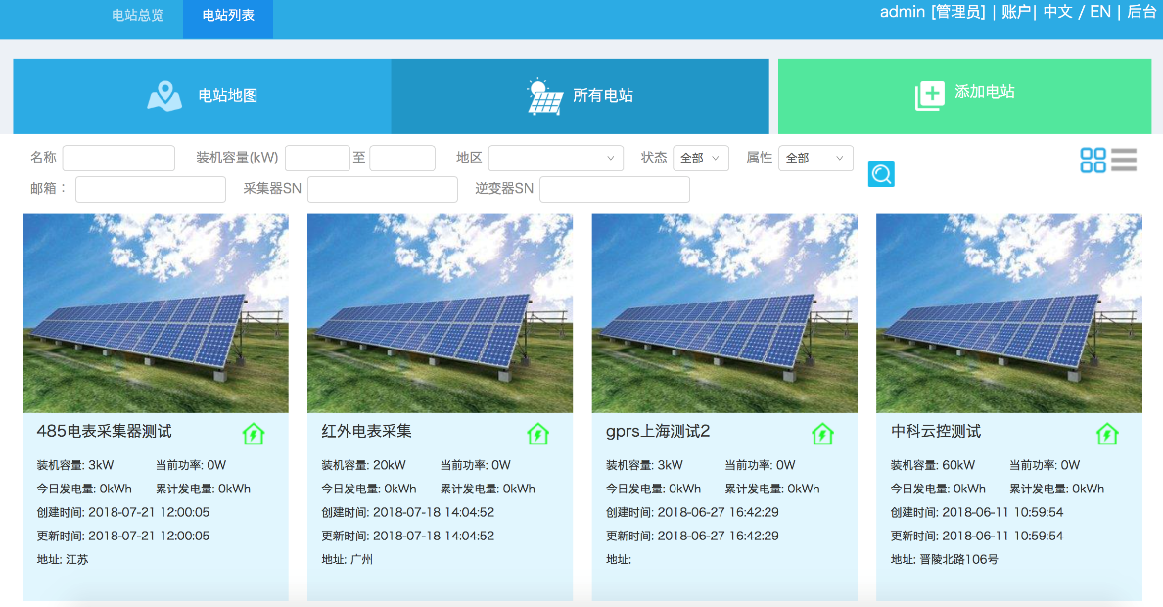This screenshot has width=1163, height=607.
Task: Focus the 采集器SN input field
Action: point(383,189)
